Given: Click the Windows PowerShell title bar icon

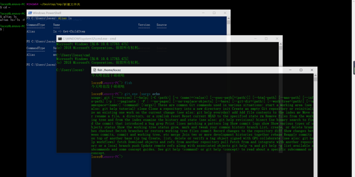Looking at the screenshot, I should (x=30, y=13).
